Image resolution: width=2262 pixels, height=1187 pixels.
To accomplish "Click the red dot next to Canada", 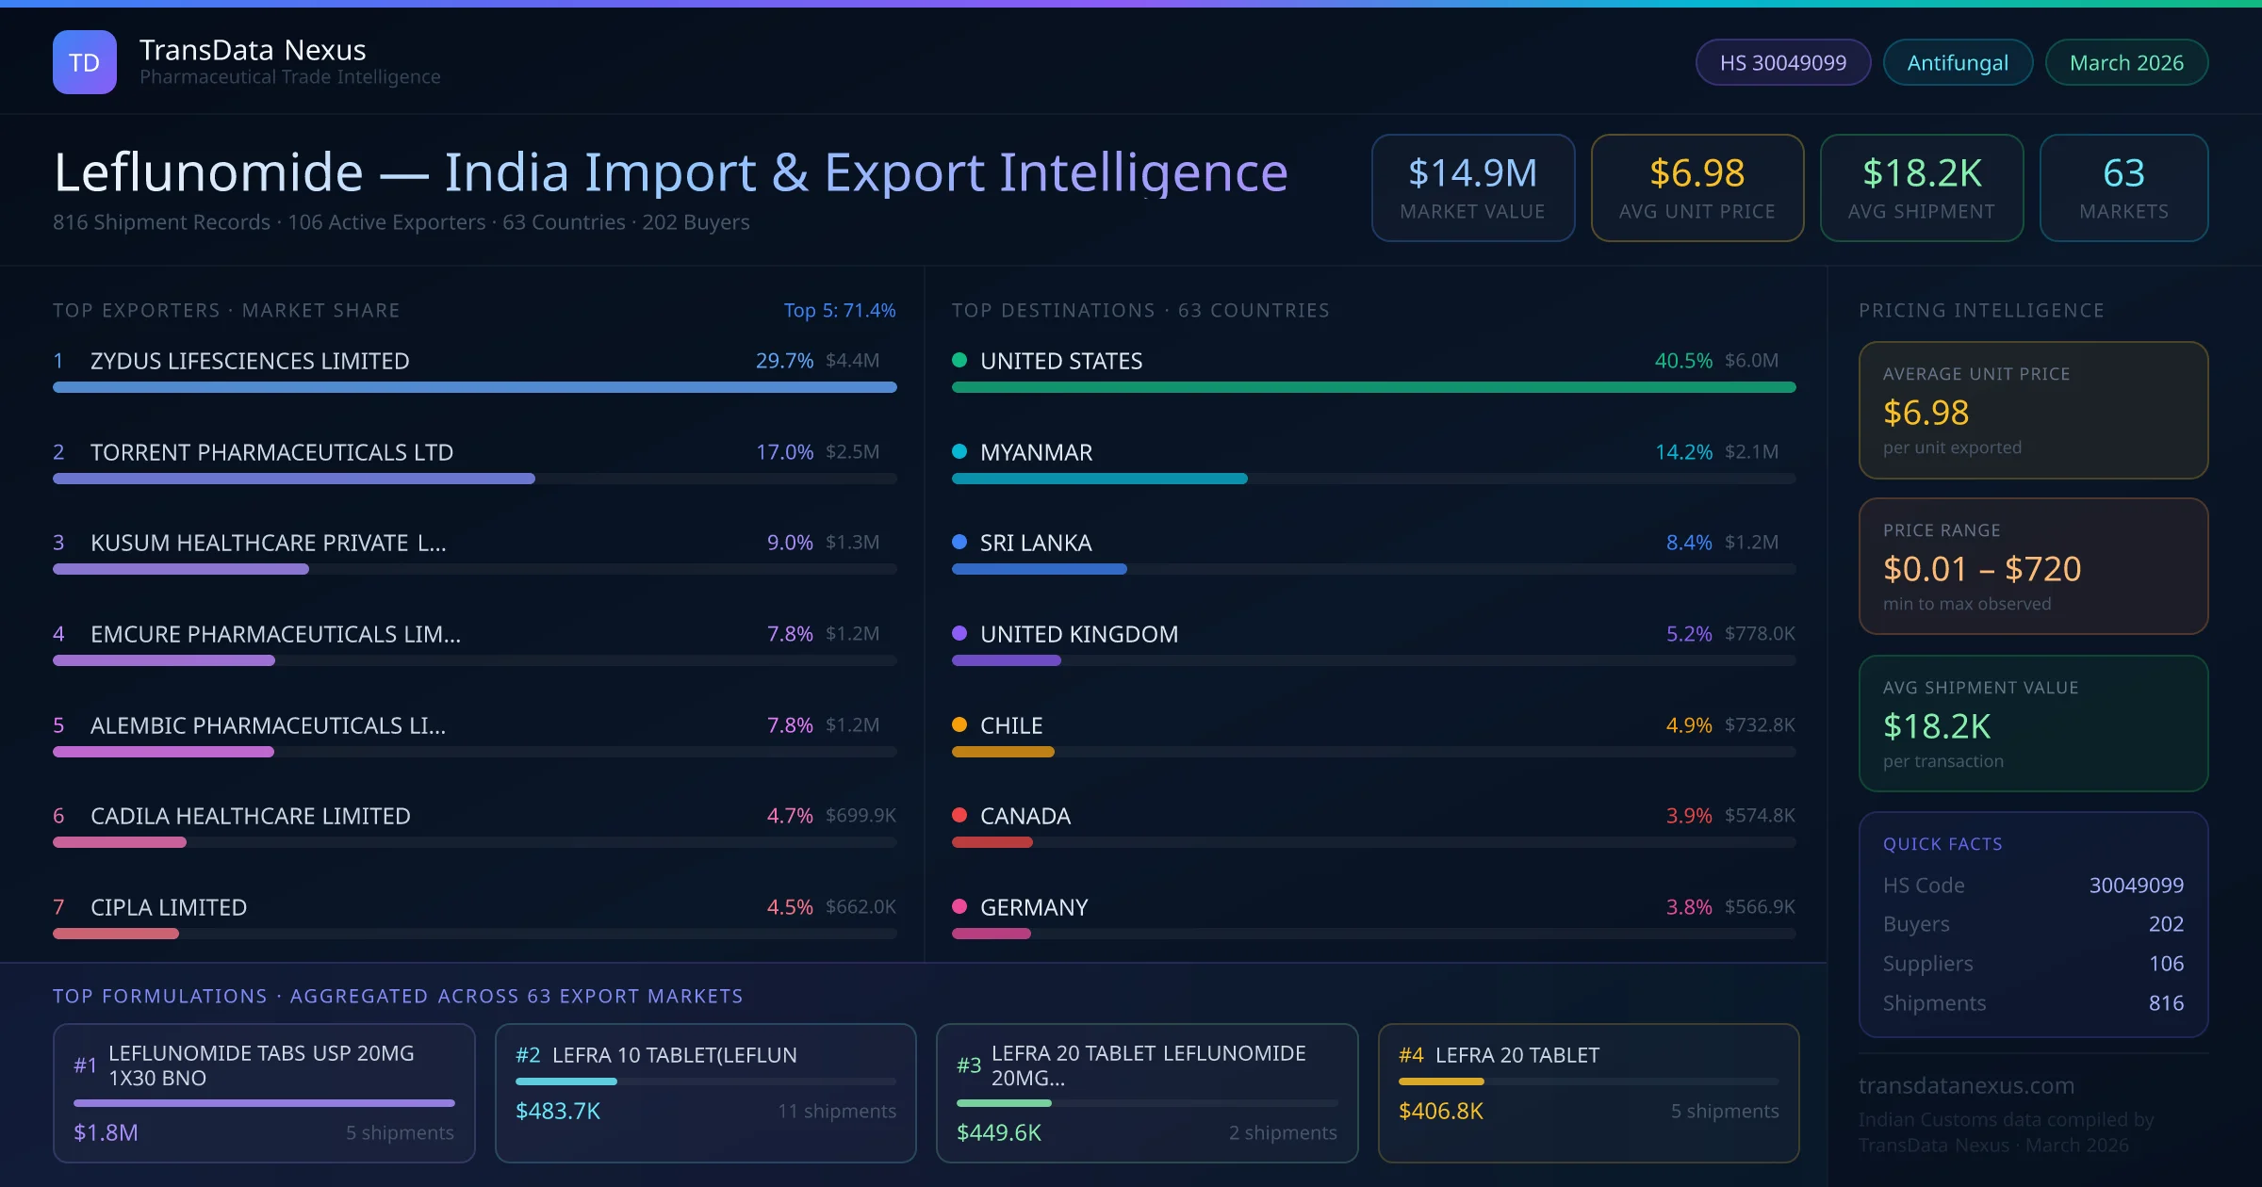I will click(959, 815).
